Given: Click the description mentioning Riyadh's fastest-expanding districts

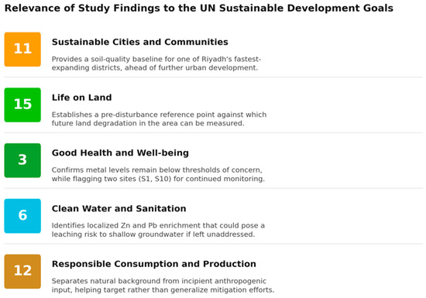Looking at the screenshot, I should click(156, 63).
